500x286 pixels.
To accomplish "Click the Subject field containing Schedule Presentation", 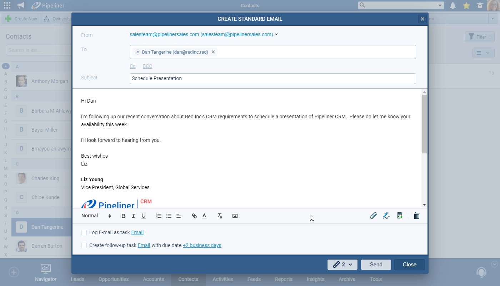I will tap(272, 78).
